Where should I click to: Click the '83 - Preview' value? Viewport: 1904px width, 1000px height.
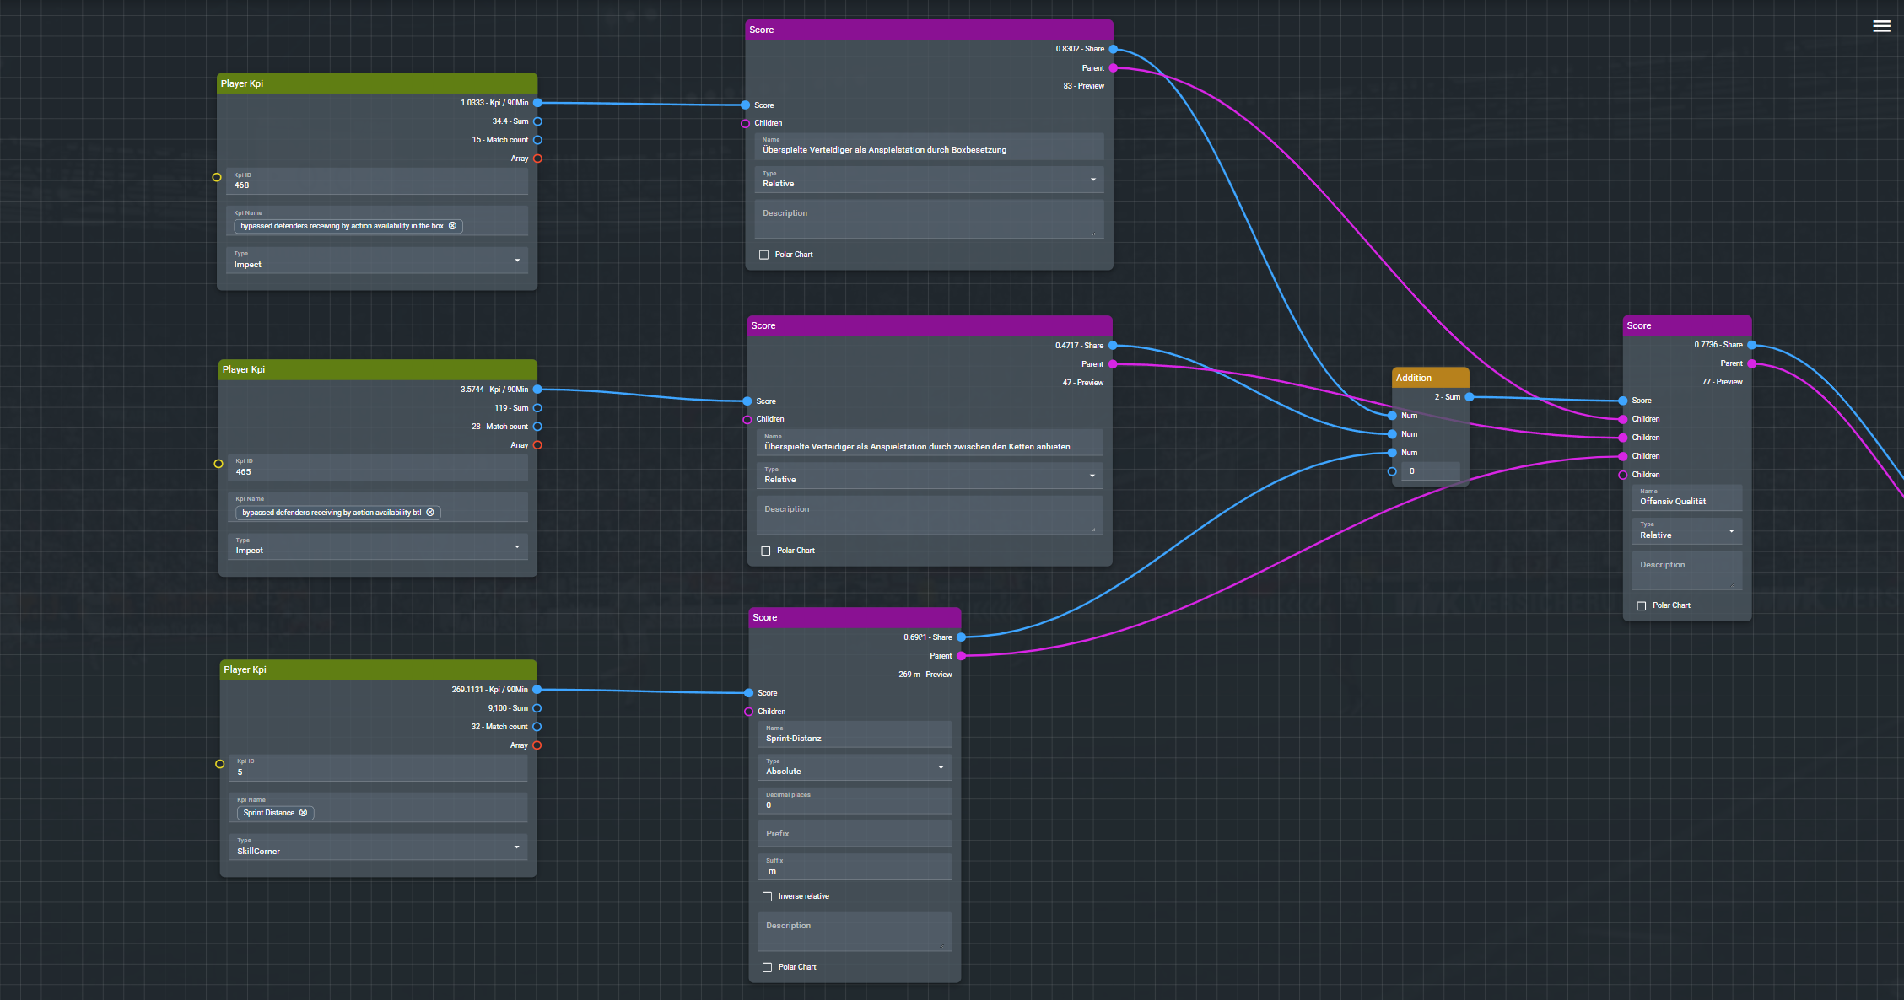click(1083, 86)
